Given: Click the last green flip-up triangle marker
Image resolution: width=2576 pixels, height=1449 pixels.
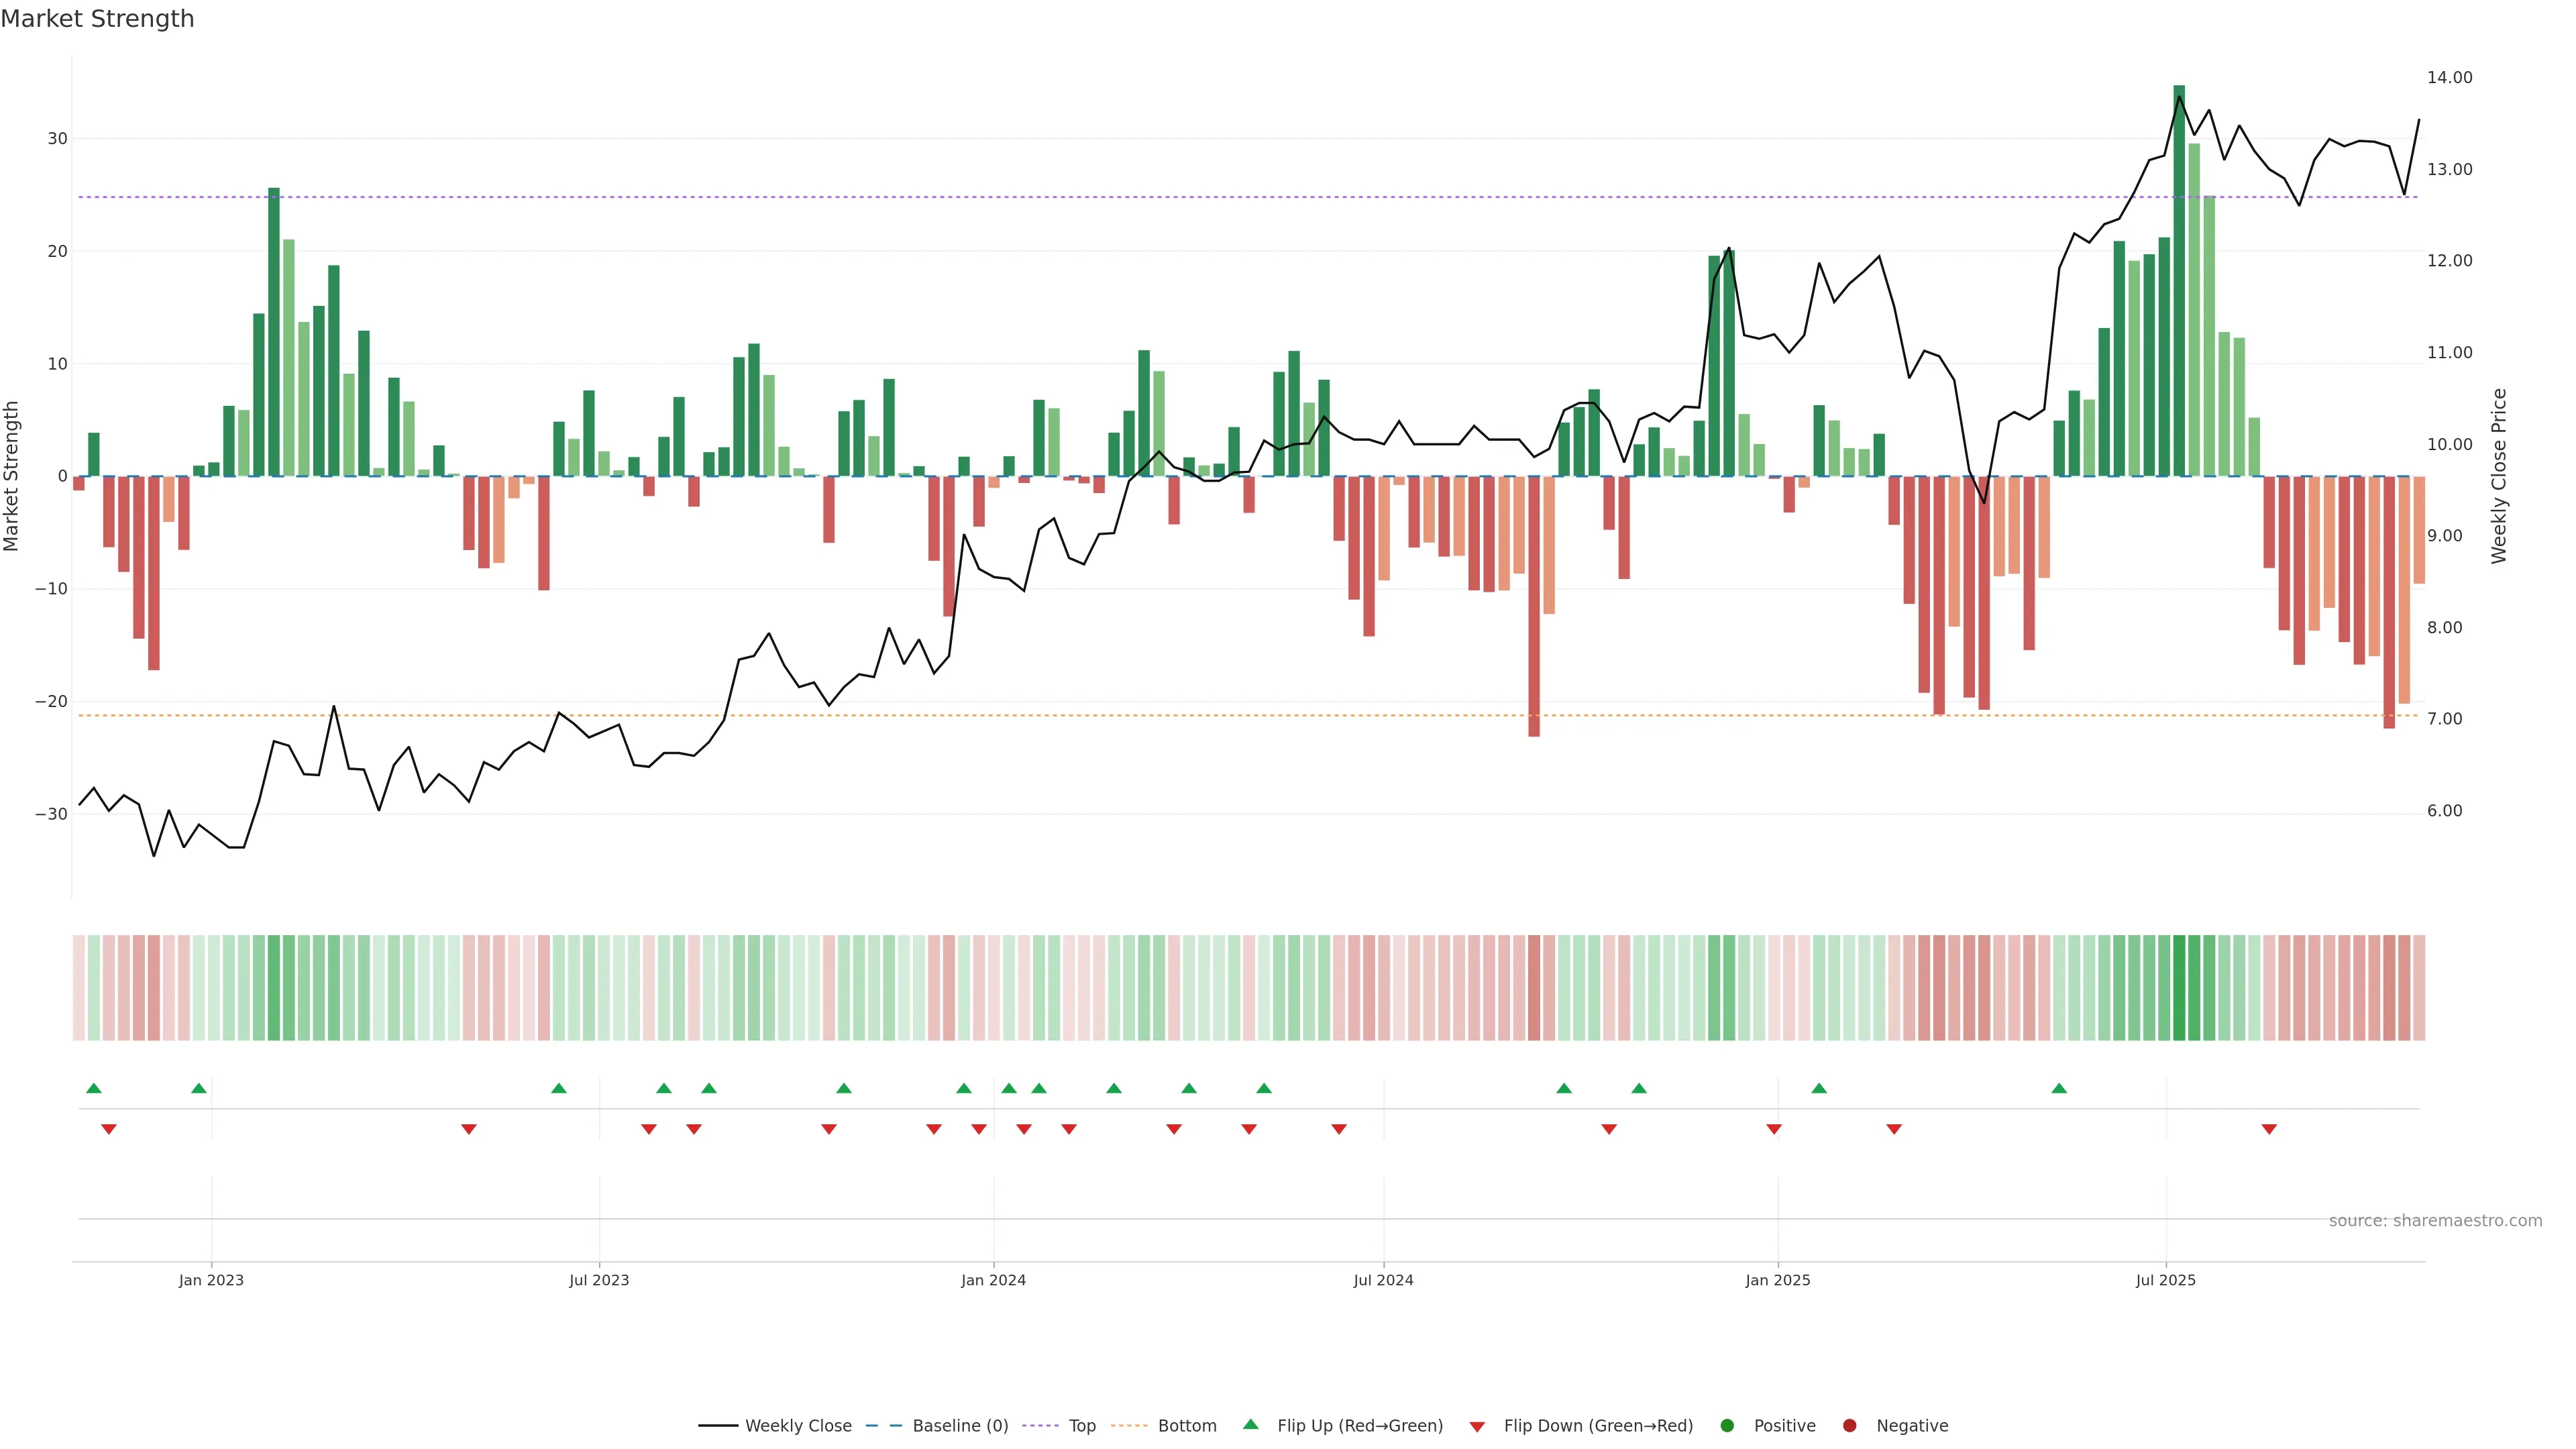Looking at the screenshot, I should [2059, 1088].
